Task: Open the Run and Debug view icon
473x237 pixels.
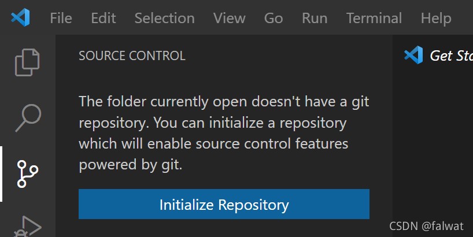Action: 27,227
